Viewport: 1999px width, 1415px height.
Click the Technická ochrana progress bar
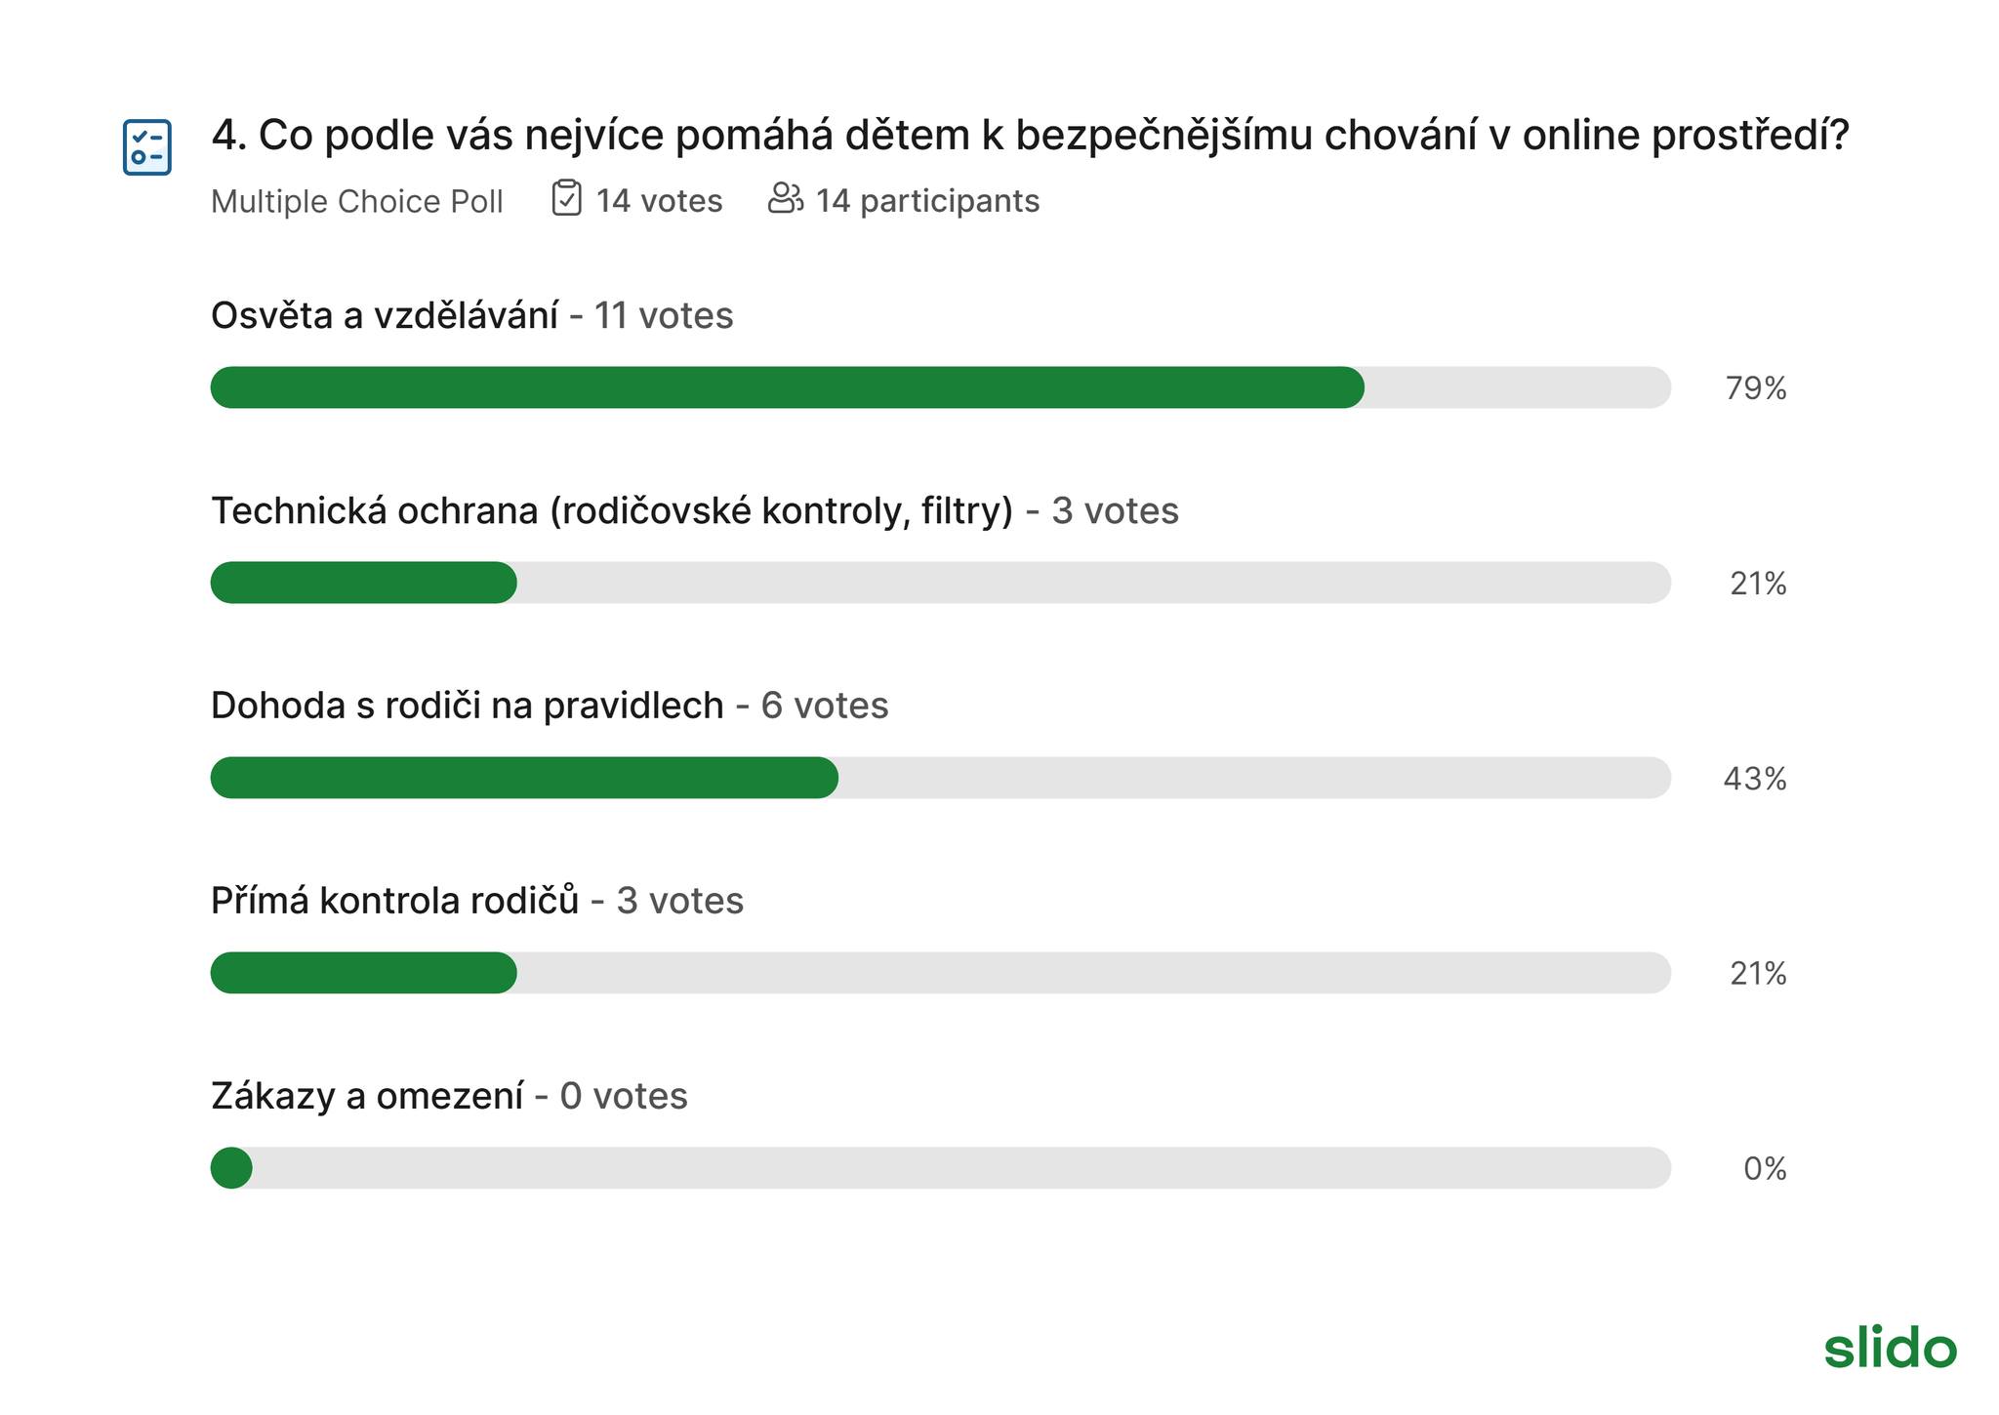[941, 583]
